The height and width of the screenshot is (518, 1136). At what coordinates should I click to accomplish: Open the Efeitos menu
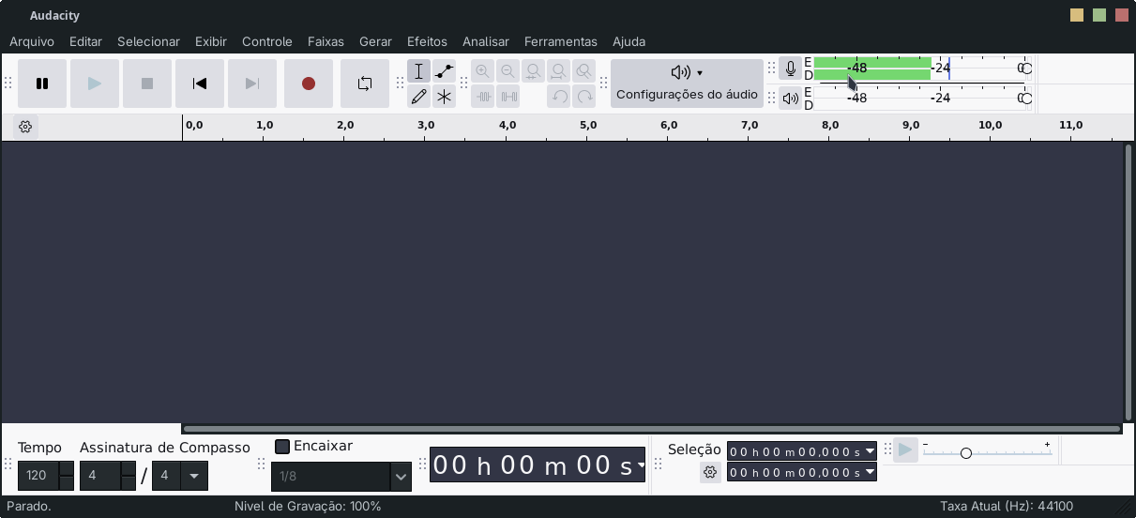[427, 41]
